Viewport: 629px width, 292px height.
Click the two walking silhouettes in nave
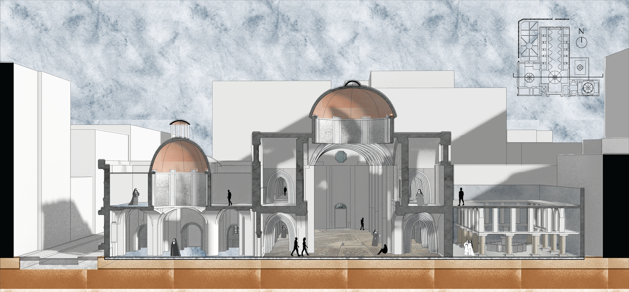coord(300,246)
